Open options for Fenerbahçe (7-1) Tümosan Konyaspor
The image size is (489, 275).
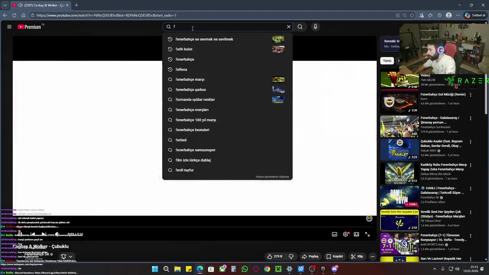coord(470,236)
